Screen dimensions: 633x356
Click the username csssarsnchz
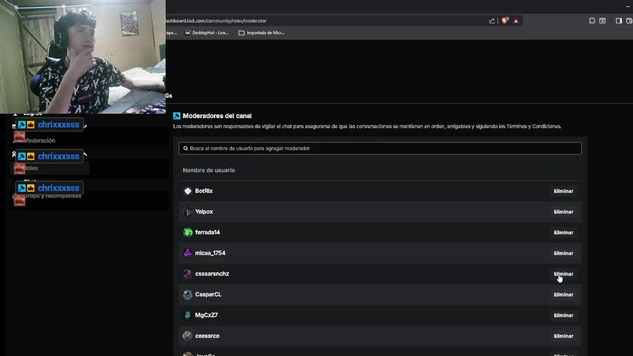click(x=212, y=274)
